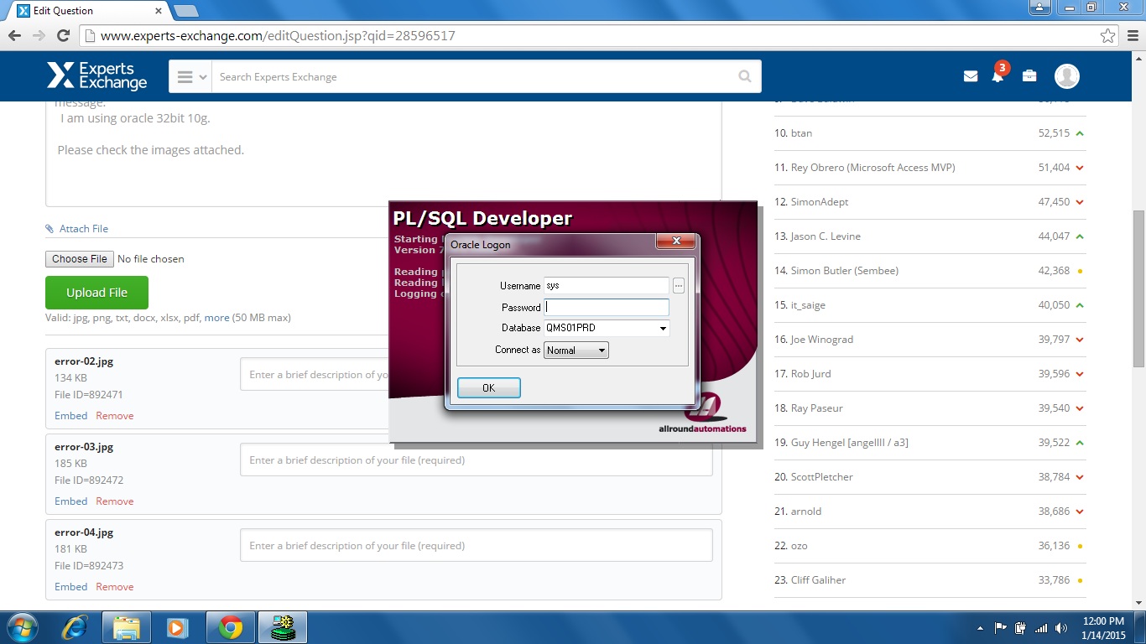This screenshot has width=1146, height=644.
Task: Open the Database dropdown QMS01PRD
Action: coord(663,328)
